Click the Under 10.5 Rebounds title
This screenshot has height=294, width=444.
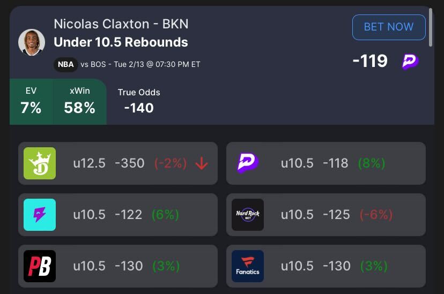click(121, 42)
